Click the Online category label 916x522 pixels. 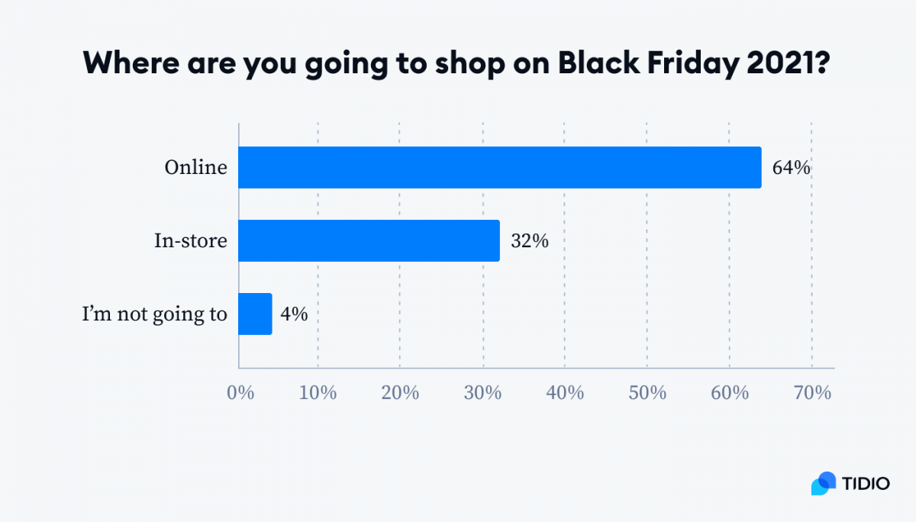point(196,167)
